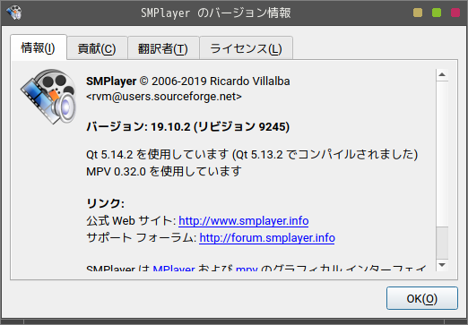Open the 貢献(C) tab
Screen dimensions: 468x325
pos(97,48)
